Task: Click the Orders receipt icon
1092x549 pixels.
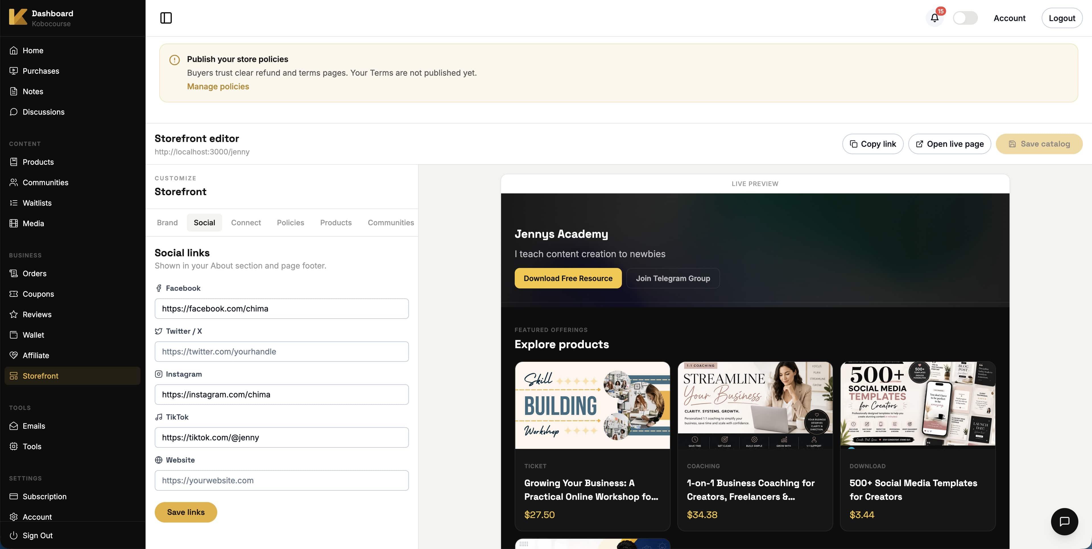Action: click(x=14, y=273)
